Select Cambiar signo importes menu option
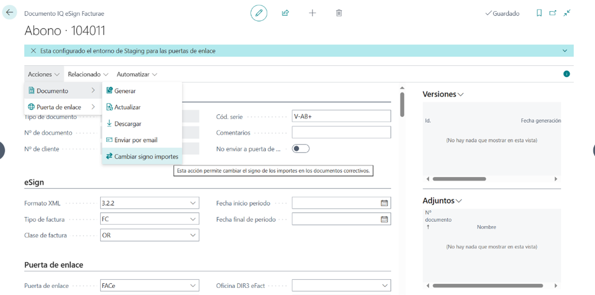 tap(146, 157)
